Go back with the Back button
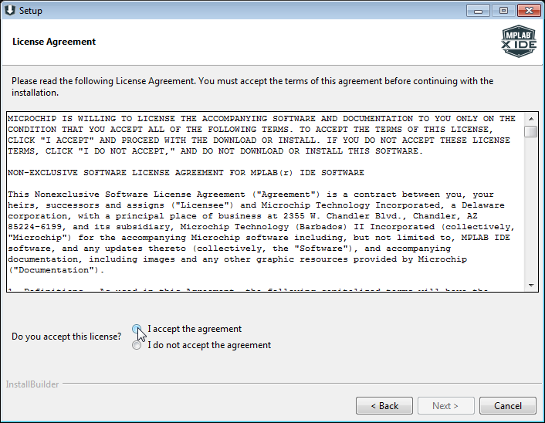Viewport: 545px width, 423px height. point(384,405)
